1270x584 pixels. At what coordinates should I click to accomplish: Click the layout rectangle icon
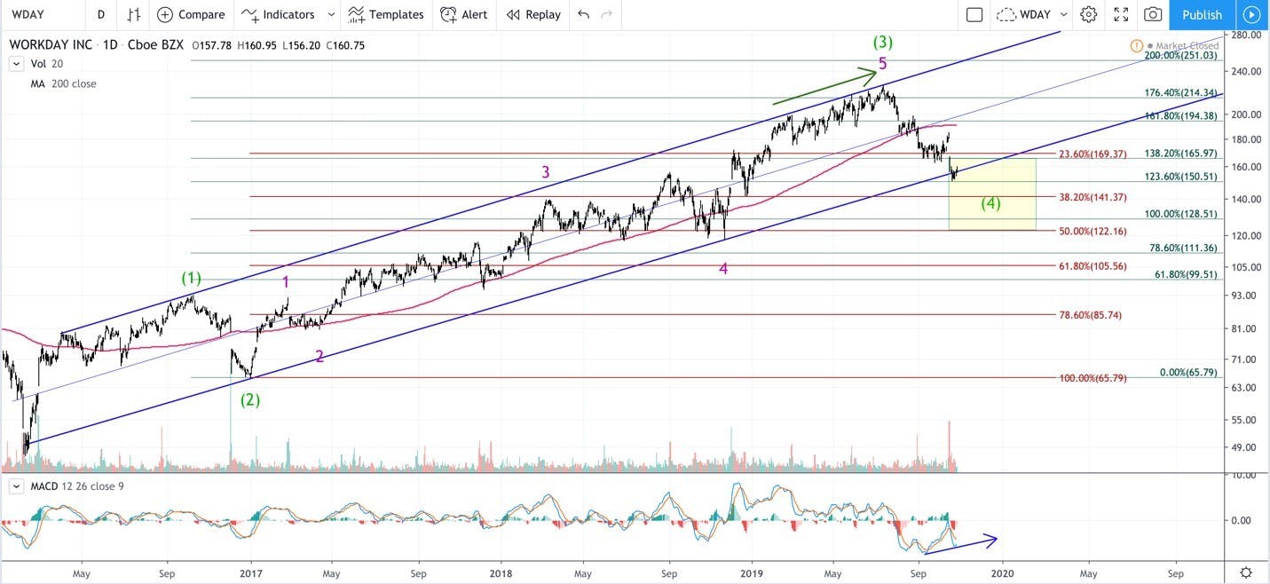pyautogui.click(x=974, y=14)
